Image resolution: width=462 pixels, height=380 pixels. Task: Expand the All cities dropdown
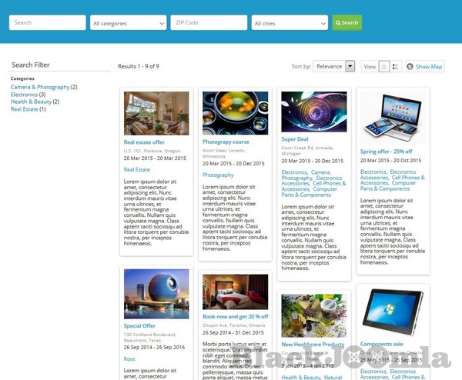coord(290,23)
